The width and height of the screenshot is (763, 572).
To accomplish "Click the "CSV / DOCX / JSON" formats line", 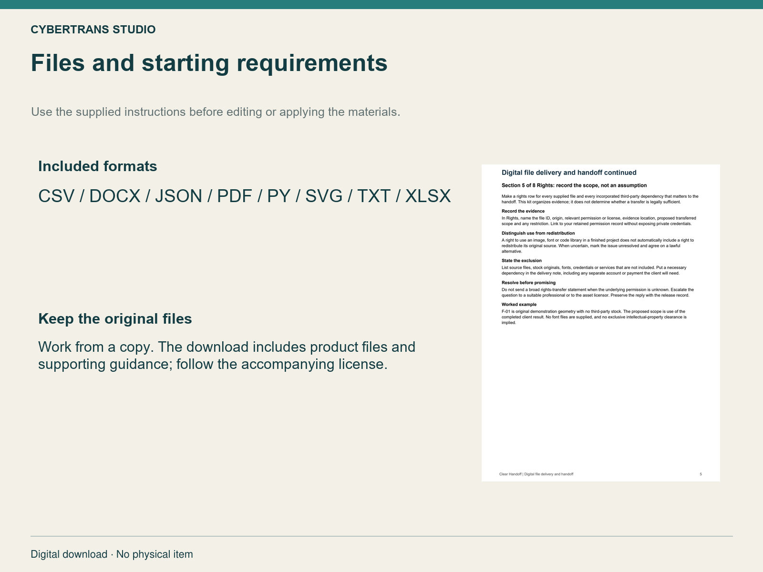I will [244, 196].
